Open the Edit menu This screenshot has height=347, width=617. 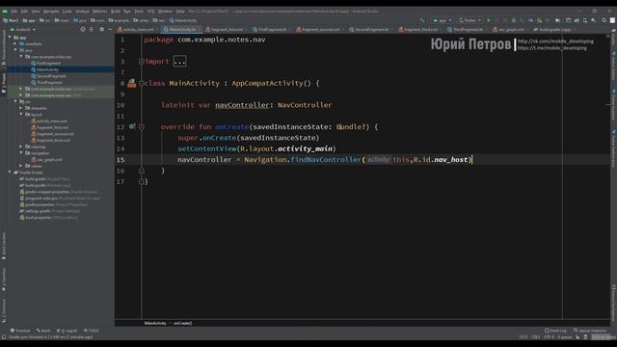coord(24,11)
